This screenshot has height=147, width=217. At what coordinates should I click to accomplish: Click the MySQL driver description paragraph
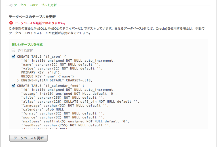tap(107, 31)
